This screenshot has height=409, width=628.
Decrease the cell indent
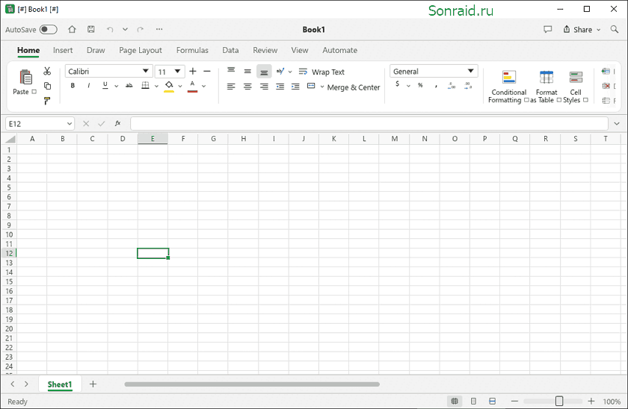(280, 87)
